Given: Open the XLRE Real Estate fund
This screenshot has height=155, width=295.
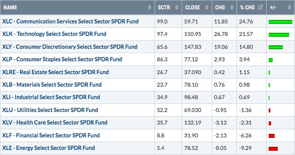Looking at the screenshot, I should click(55, 72).
